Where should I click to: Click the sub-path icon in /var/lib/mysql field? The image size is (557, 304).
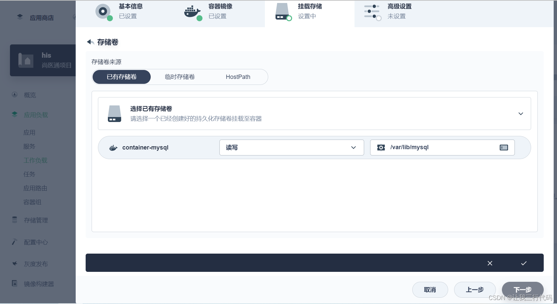[x=504, y=148]
